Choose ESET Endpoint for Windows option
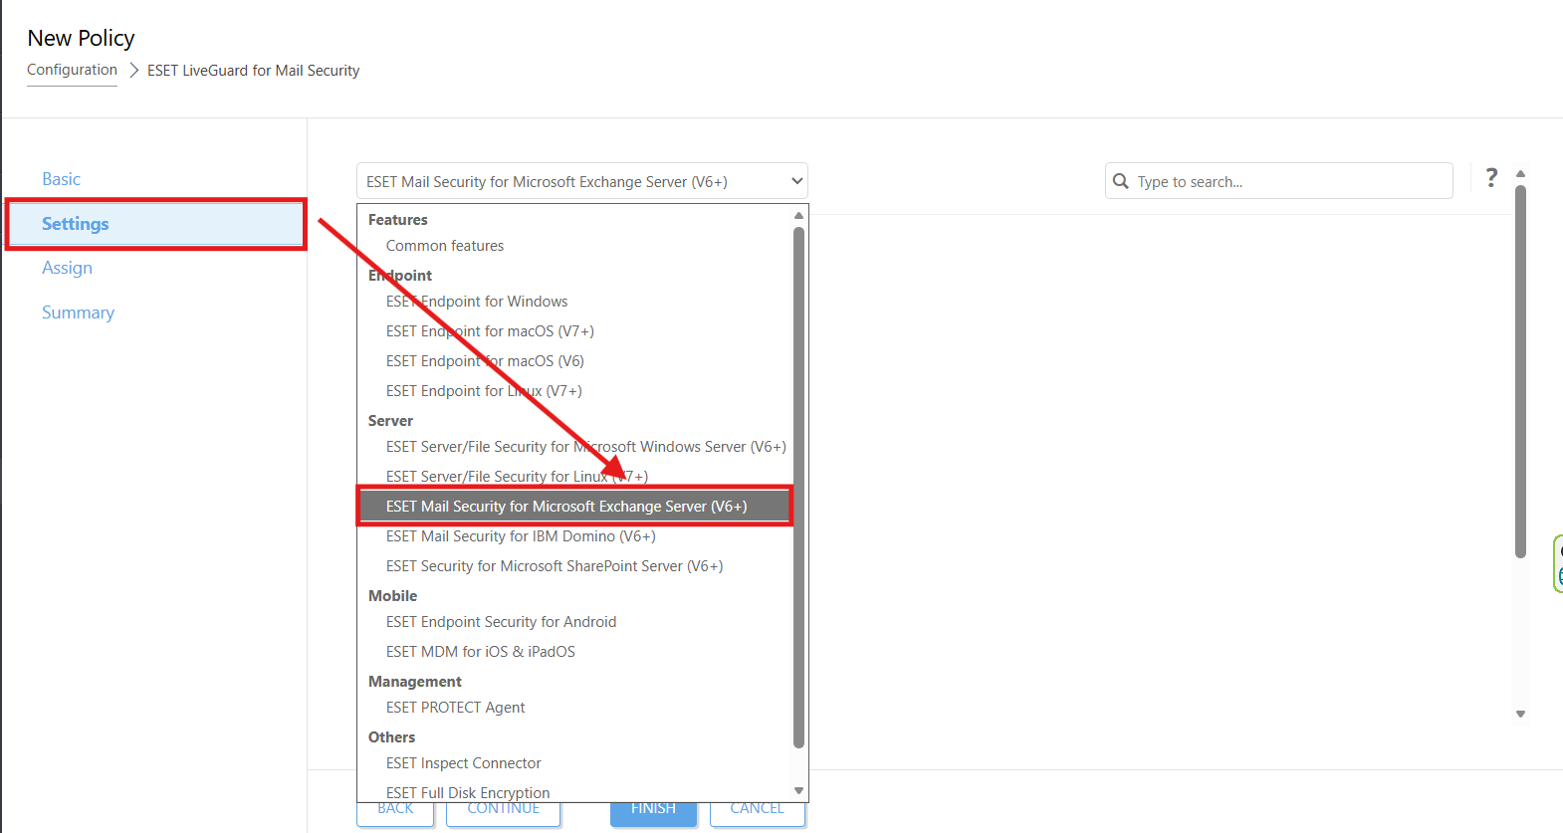 click(477, 302)
